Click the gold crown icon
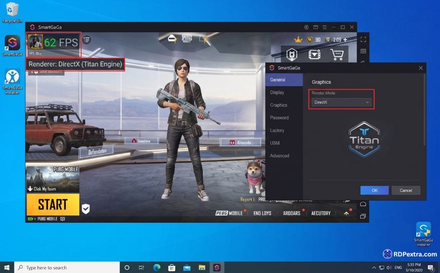The width and height of the screenshot is (440, 273). (298, 39)
